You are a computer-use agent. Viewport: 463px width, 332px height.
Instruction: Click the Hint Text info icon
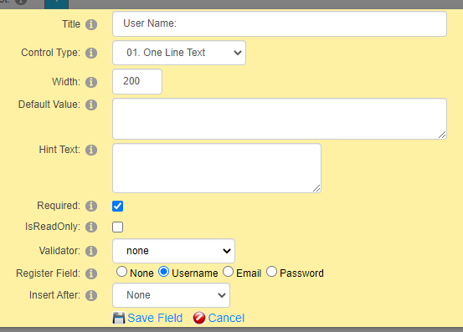(x=91, y=150)
